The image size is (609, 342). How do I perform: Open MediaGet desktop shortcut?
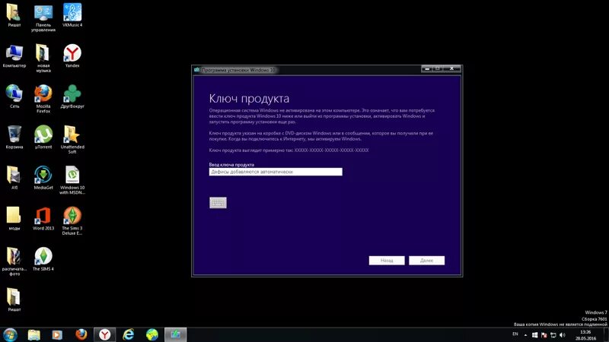point(43,178)
